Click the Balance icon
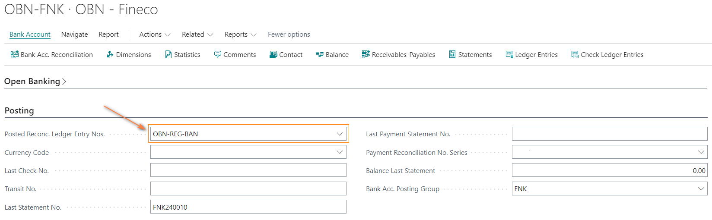 point(320,54)
